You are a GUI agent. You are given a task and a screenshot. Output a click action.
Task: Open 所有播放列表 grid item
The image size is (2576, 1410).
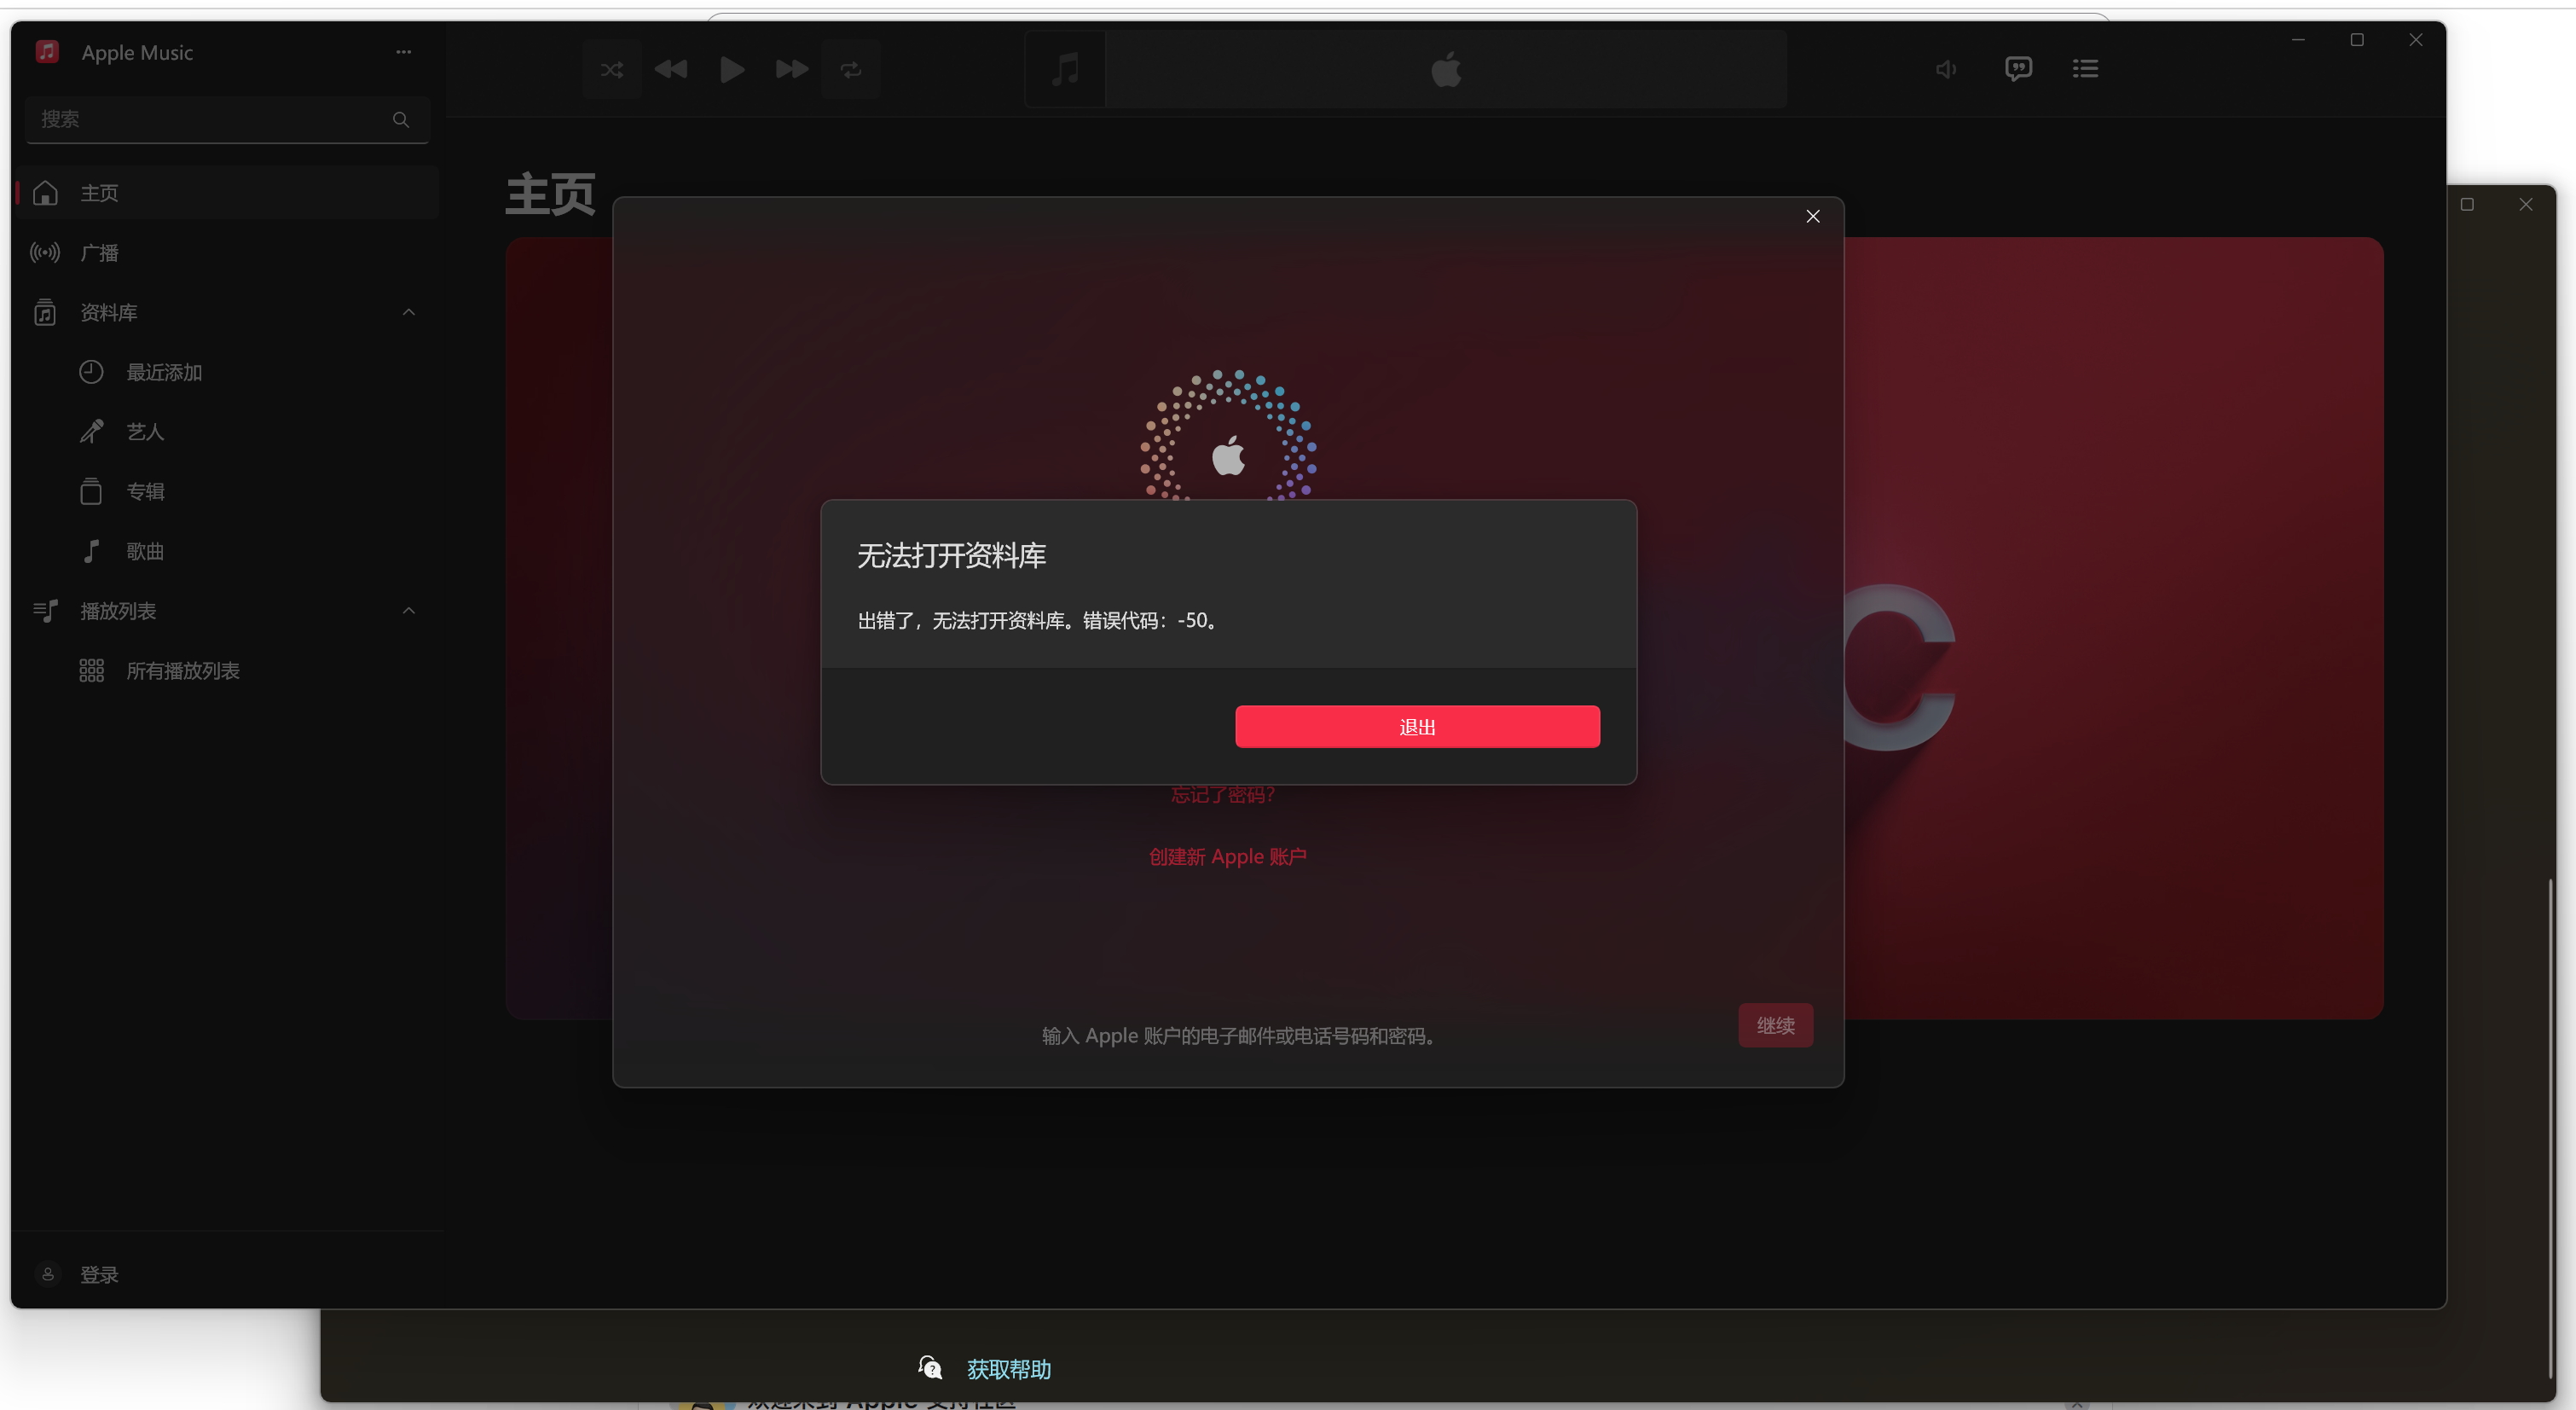(182, 670)
